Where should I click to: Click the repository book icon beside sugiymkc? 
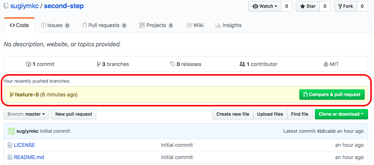click(6, 6)
